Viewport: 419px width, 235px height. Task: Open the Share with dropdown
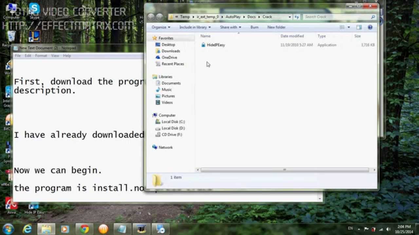pyautogui.click(x=230, y=27)
